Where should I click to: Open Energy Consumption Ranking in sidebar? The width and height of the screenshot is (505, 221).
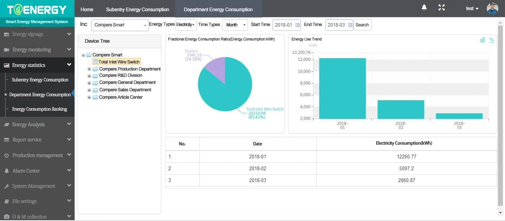(40, 109)
